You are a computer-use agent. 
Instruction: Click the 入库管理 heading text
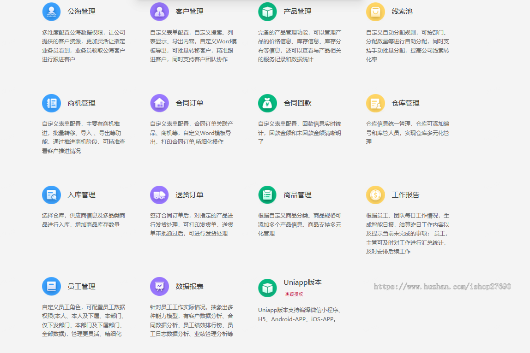tap(81, 195)
